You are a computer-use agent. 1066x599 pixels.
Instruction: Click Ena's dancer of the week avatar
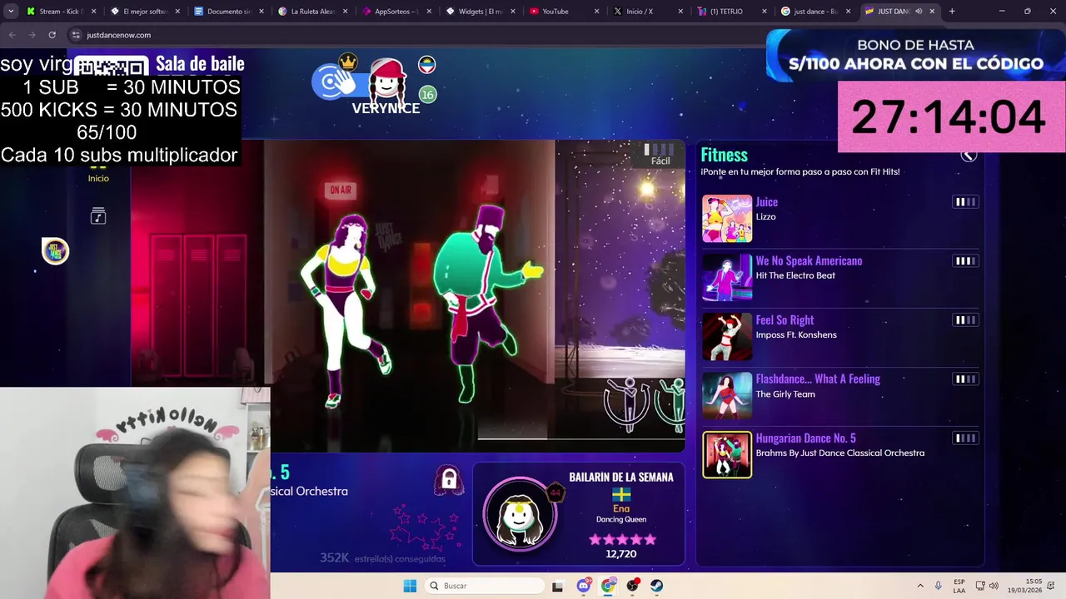pos(521,513)
